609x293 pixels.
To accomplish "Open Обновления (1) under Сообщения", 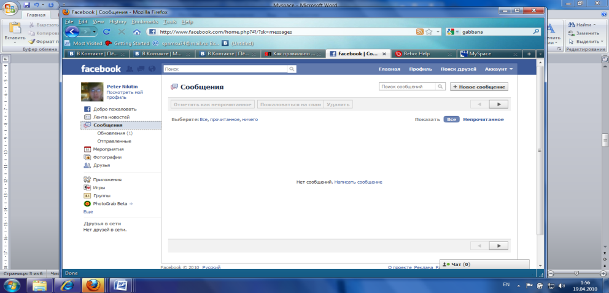I will point(115,133).
